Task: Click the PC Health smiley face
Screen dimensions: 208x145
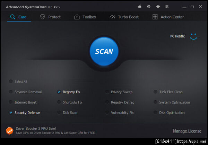Action: [193, 36]
